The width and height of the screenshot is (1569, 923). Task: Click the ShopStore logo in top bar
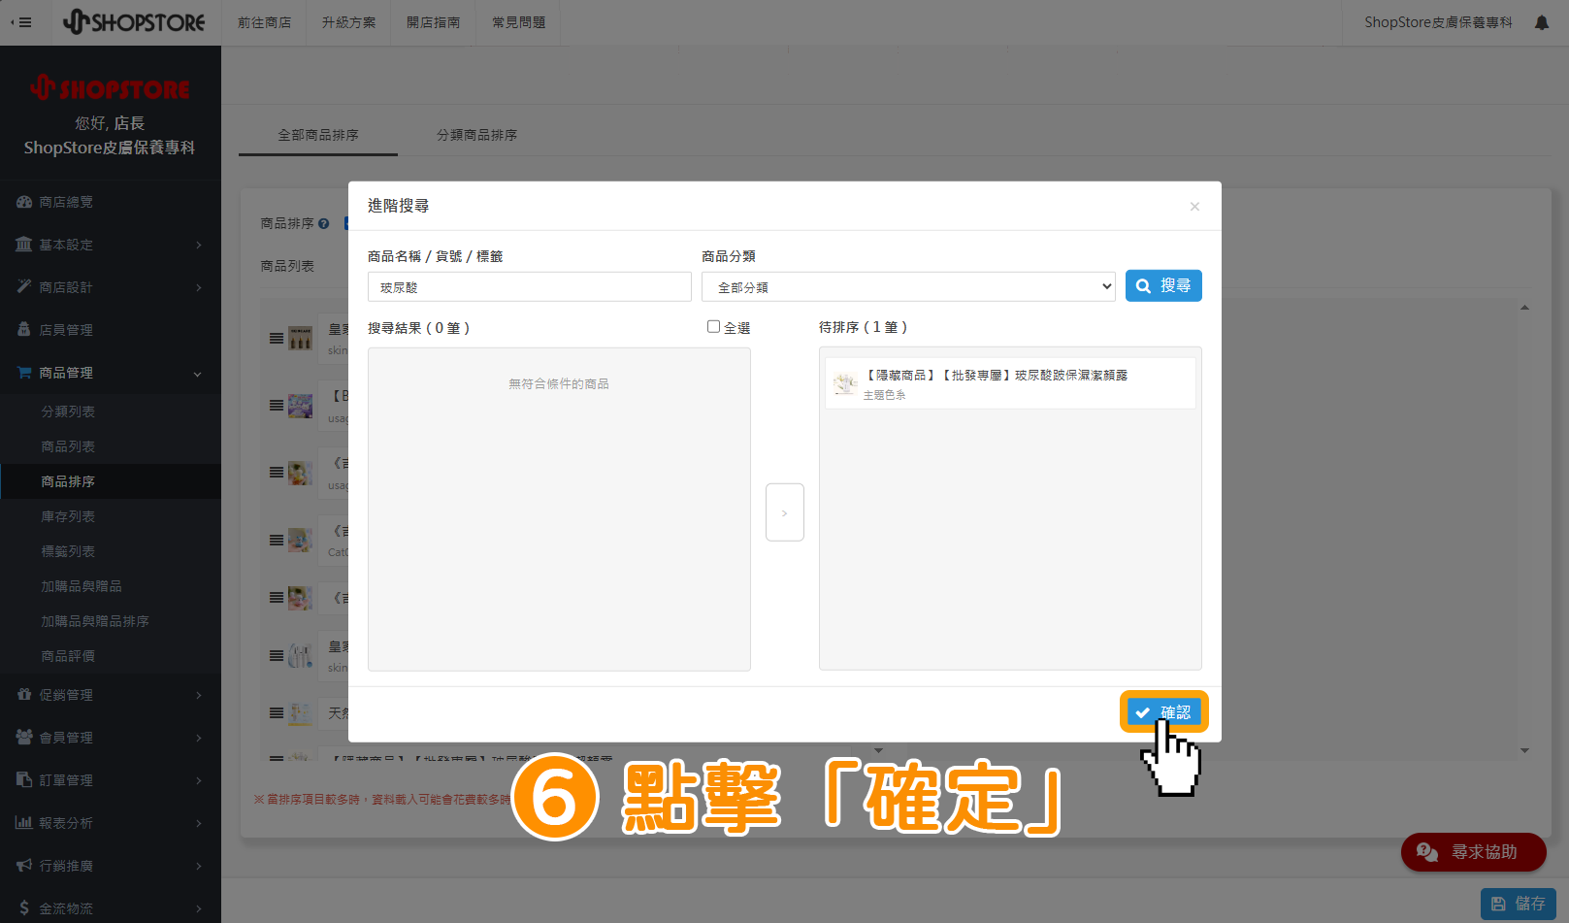point(134,21)
